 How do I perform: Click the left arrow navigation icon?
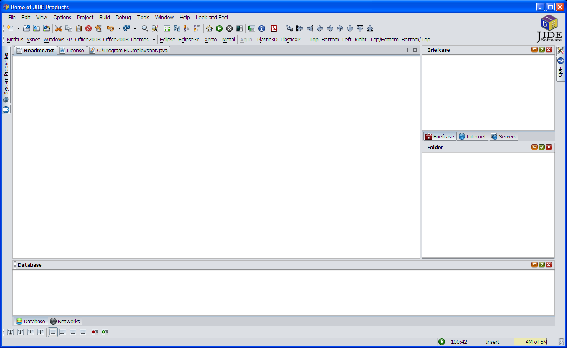coord(320,28)
